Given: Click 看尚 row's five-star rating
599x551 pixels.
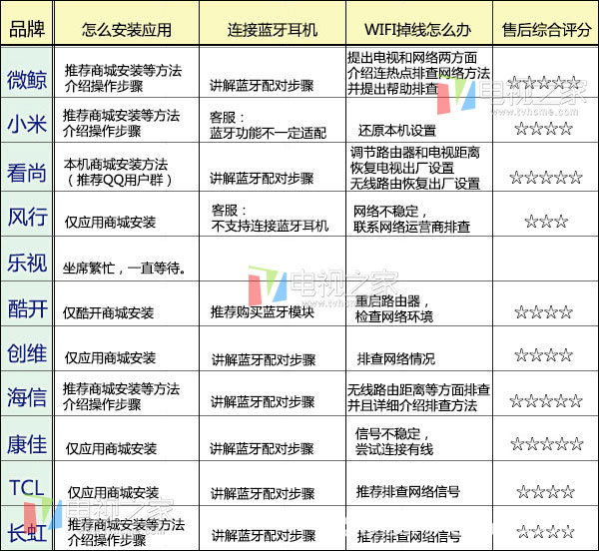Looking at the screenshot, I should point(546,177).
